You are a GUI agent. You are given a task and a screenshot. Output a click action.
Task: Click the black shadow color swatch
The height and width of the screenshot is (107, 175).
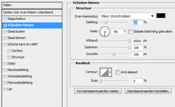coord(161,16)
